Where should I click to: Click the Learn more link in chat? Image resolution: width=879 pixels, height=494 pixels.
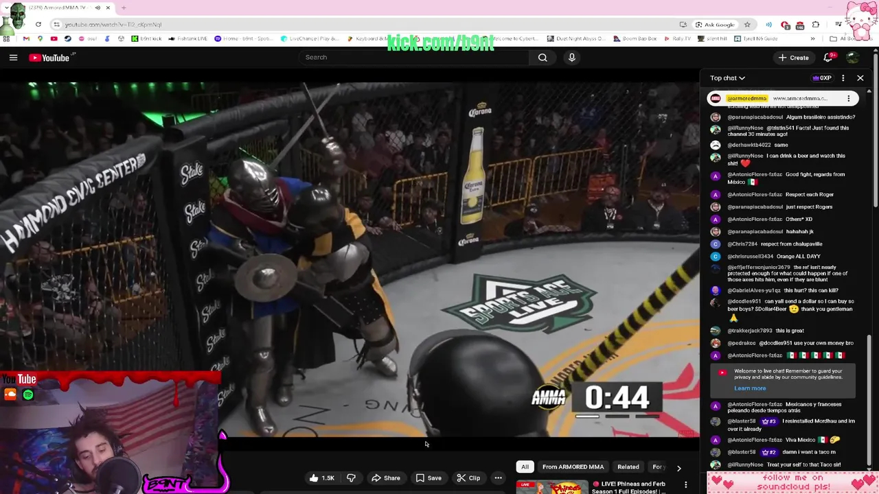pos(750,388)
